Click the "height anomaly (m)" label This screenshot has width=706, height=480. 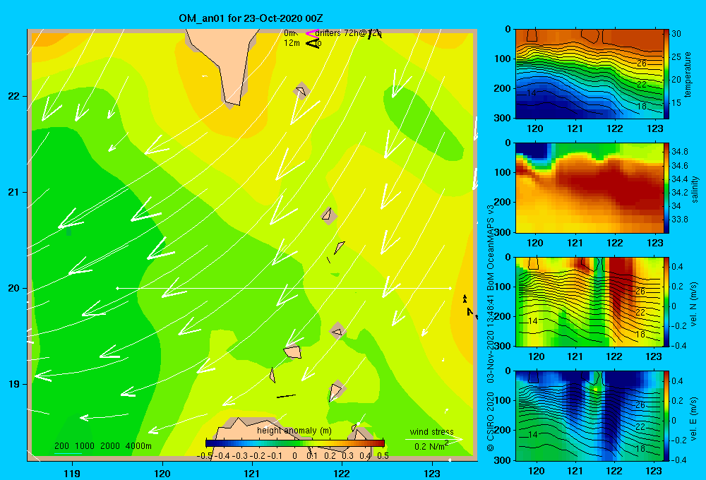pyautogui.click(x=294, y=431)
